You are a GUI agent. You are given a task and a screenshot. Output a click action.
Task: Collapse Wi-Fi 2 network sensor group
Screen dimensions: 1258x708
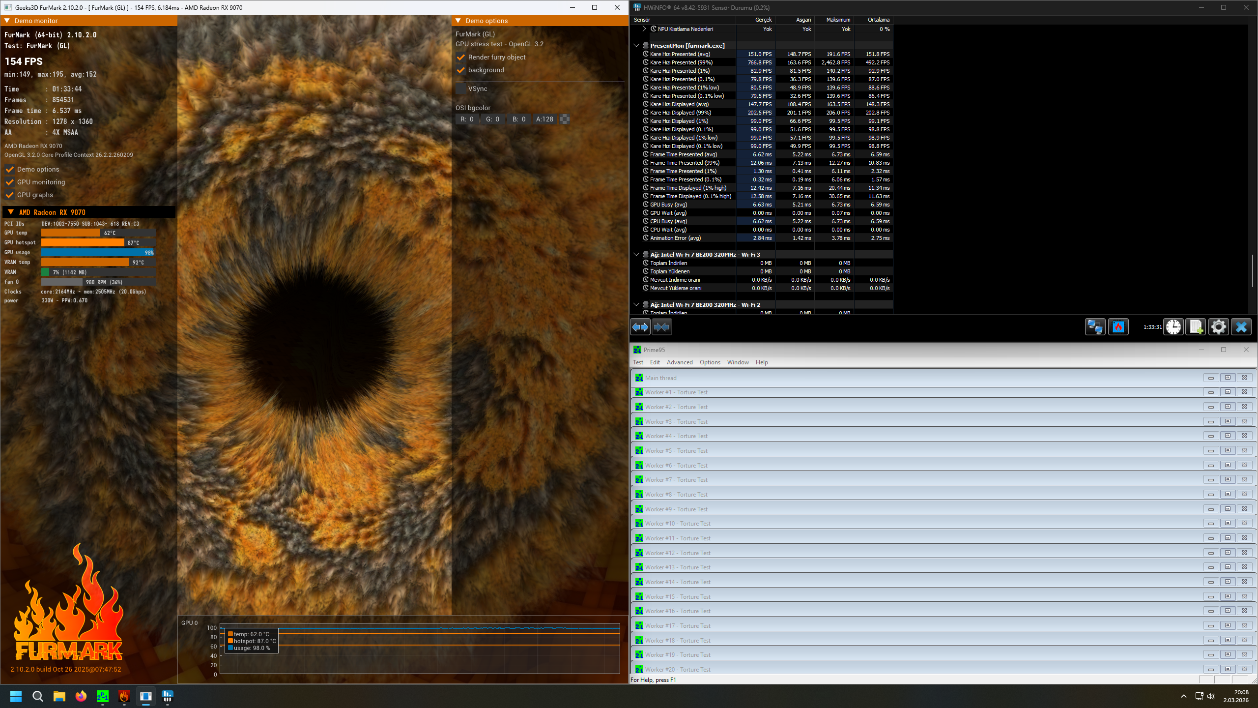tap(636, 304)
